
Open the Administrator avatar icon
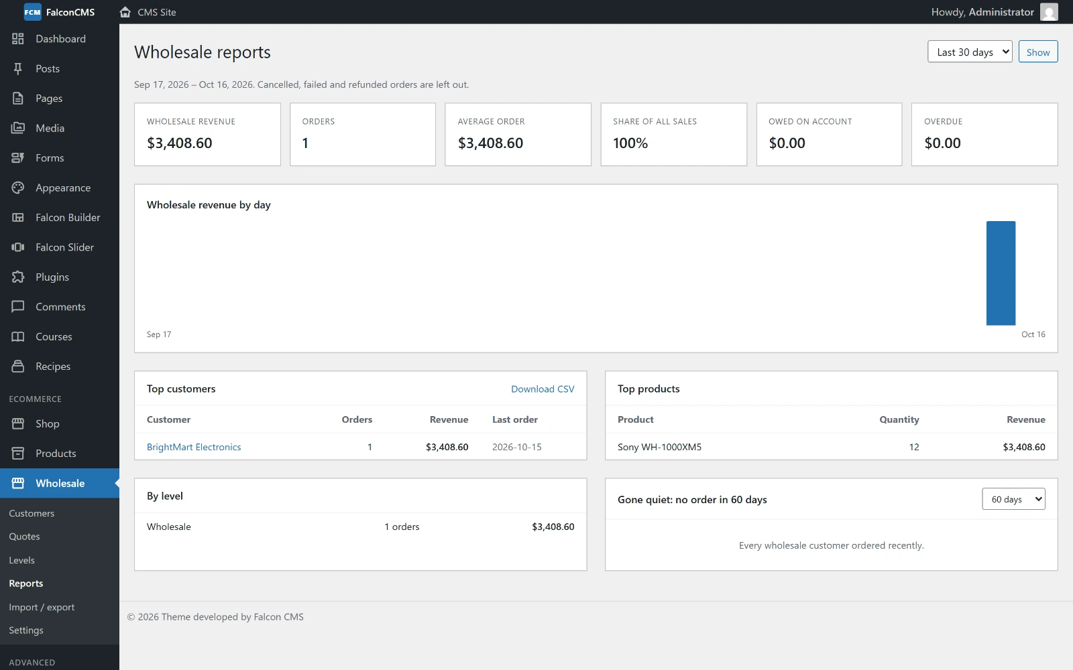(1049, 12)
